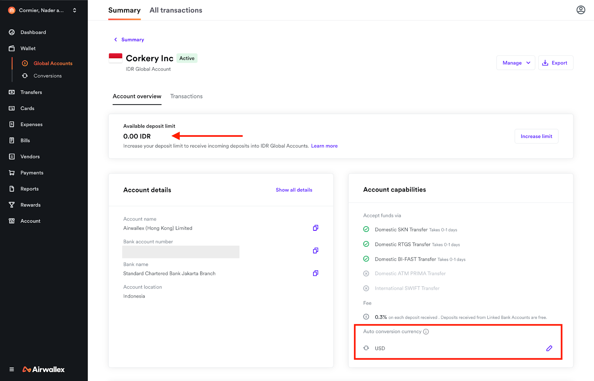Click the Auto conversion currency info icon
The width and height of the screenshot is (594, 381).
click(x=426, y=332)
